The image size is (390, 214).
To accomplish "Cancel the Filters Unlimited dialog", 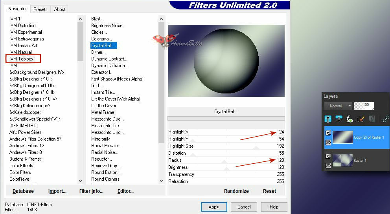I will (244, 207).
